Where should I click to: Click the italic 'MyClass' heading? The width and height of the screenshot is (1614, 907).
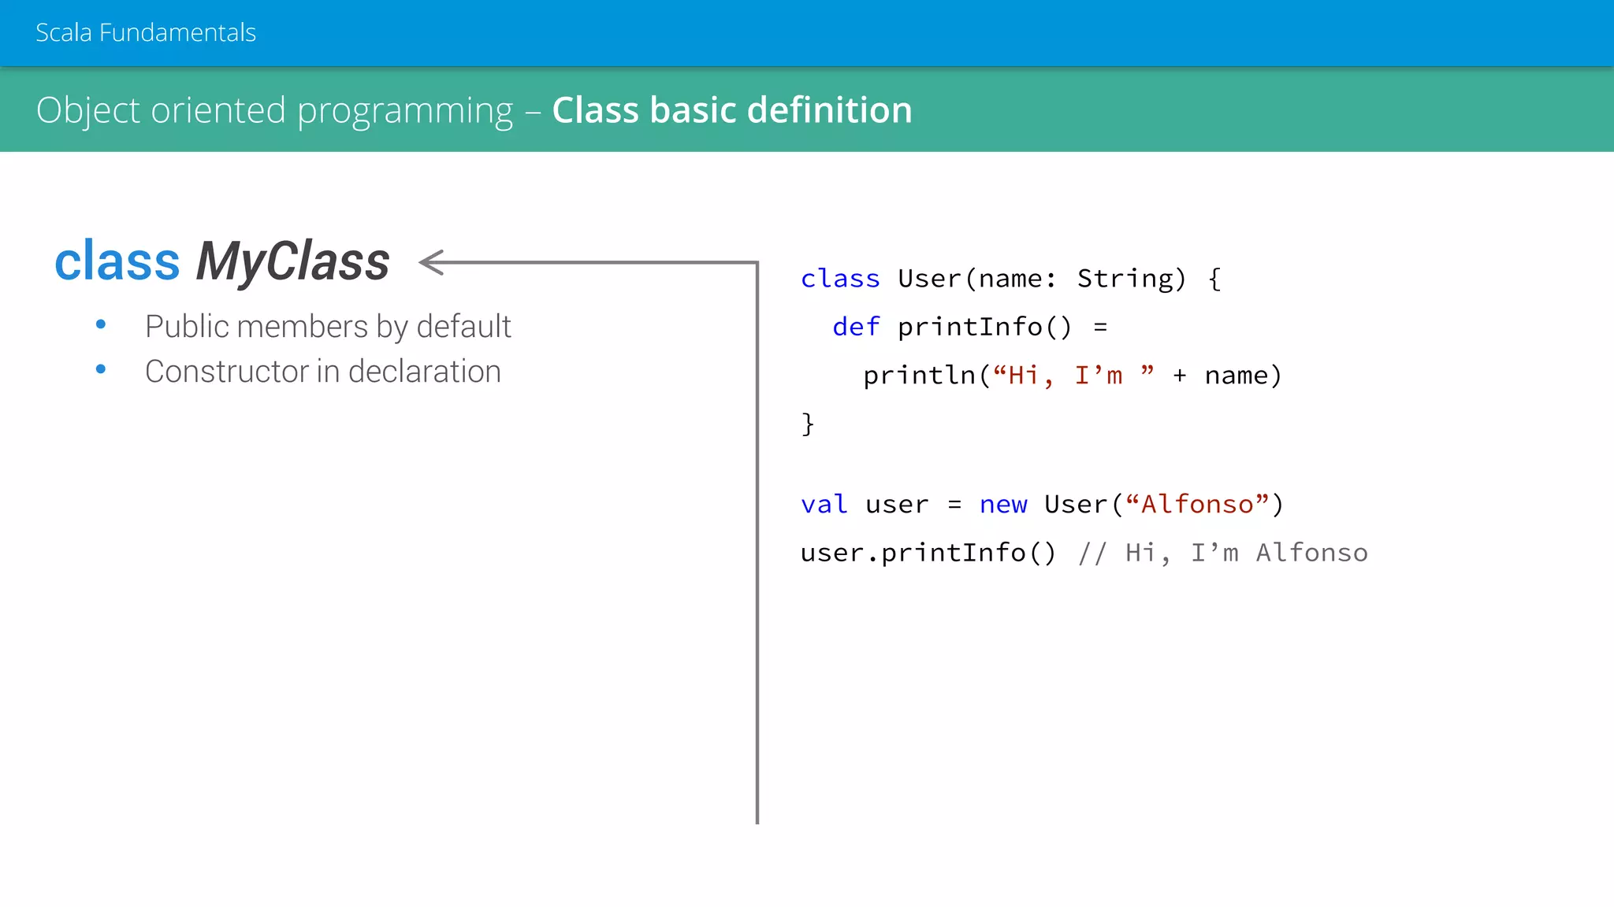click(x=292, y=261)
